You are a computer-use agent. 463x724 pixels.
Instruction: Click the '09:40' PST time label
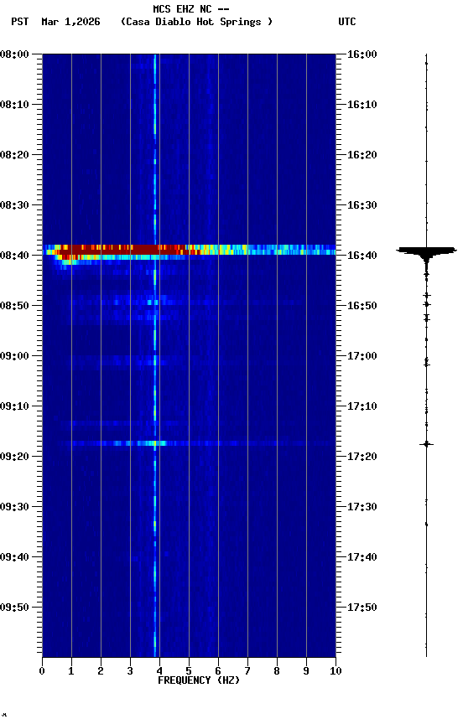point(14,558)
